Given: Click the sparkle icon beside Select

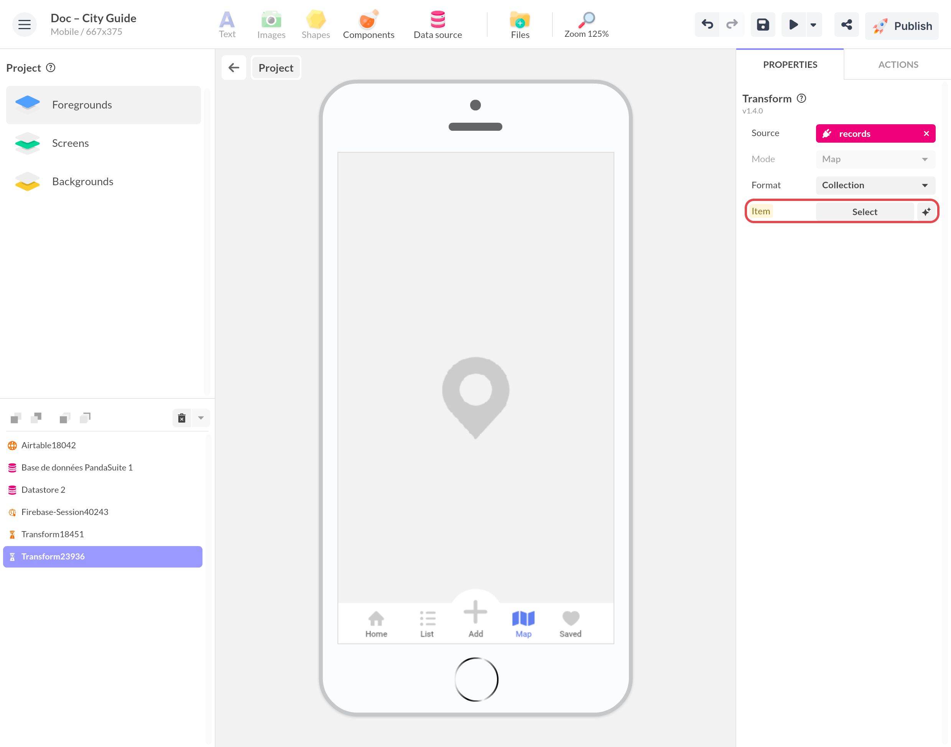Looking at the screenshot, I should pyautogui.click(x=926, y=212).
